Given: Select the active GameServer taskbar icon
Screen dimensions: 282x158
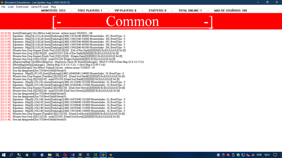Looking at the screenshot, I should [x=103, y=155].
